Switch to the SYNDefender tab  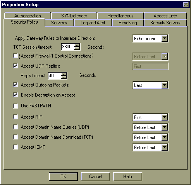74,16
